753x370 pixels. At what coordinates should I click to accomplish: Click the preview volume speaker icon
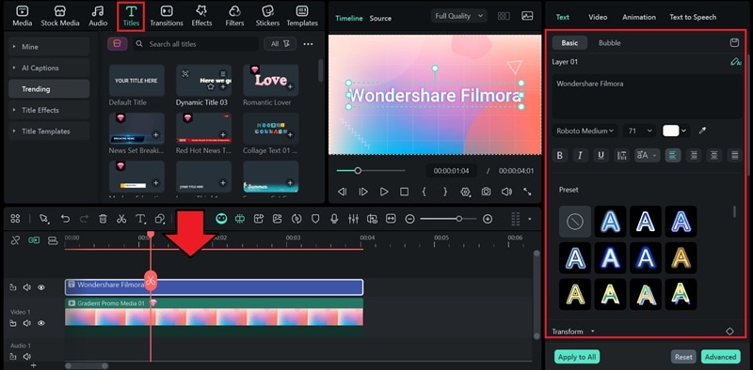point(506,192)
